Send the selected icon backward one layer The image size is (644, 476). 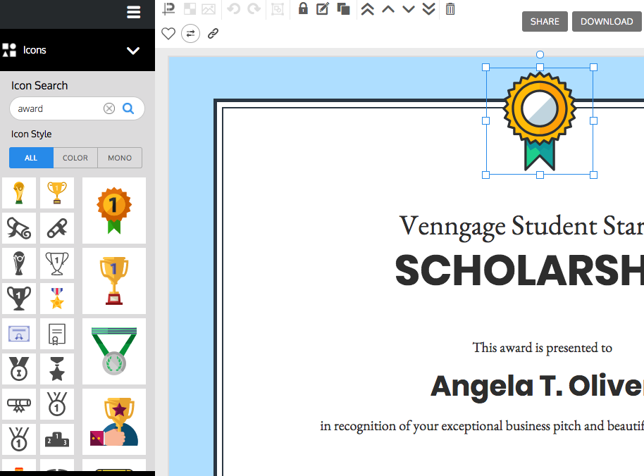pos(408,9)
